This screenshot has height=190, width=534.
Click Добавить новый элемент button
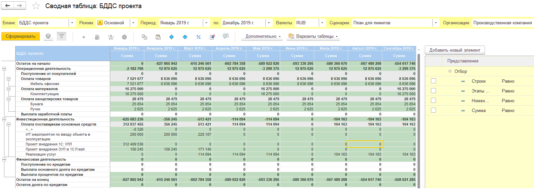coord(455,50)
